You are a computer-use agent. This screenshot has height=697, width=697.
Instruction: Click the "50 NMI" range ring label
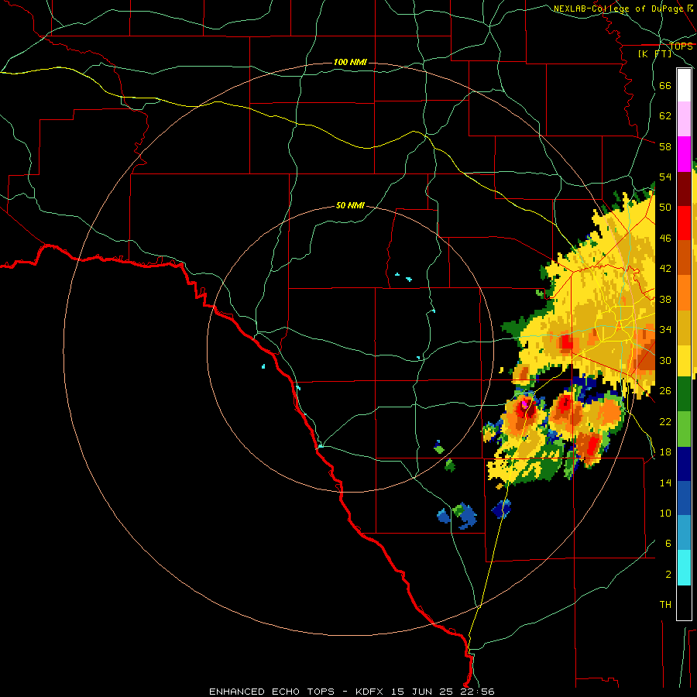pyautogui.click(x=350, y=205)
